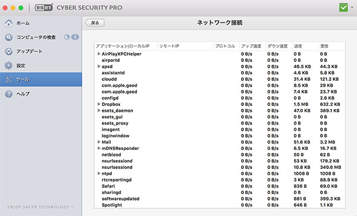Open the アップデート sidebar menu item
Screen dimensions: 357x216
pyautogui.click(x=41, y=51)
